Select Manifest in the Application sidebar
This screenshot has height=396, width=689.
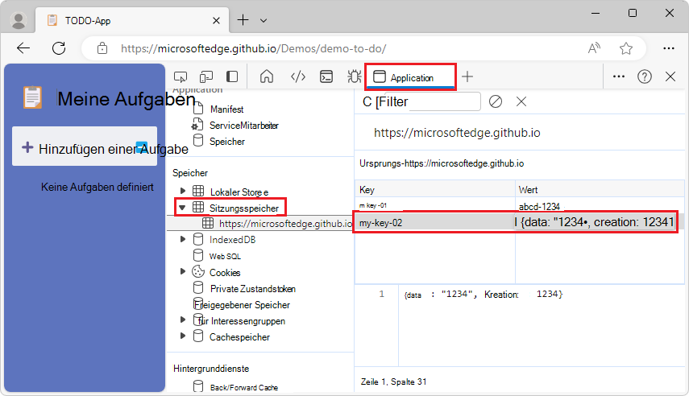[226, 109]
